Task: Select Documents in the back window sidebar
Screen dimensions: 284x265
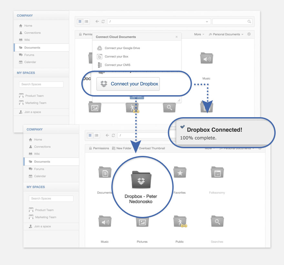Action: coord(42,48)
